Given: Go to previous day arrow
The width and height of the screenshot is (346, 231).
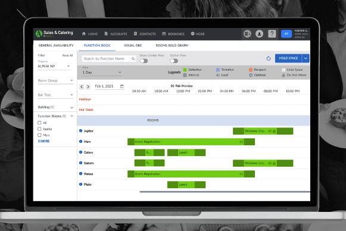Looking at the screenshot, I should point(82,87).
